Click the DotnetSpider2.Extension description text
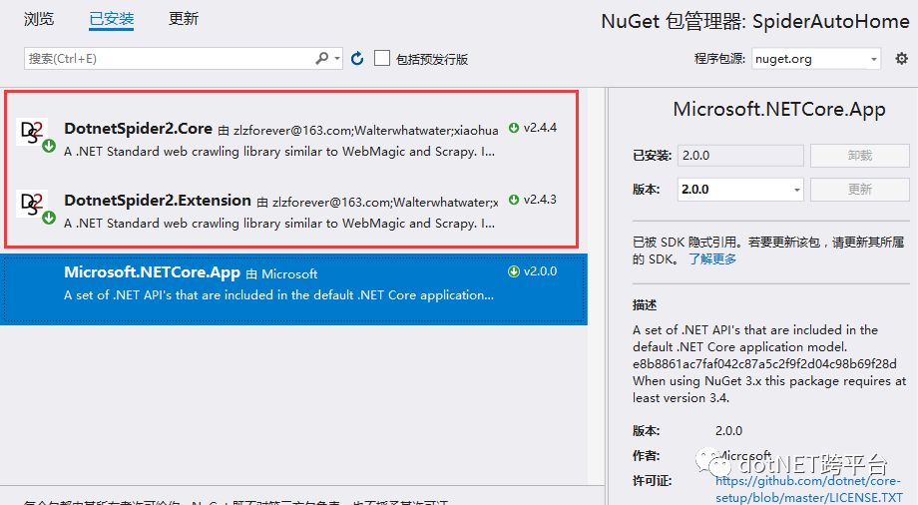This screenshot has height=505, width=918. 279,224
